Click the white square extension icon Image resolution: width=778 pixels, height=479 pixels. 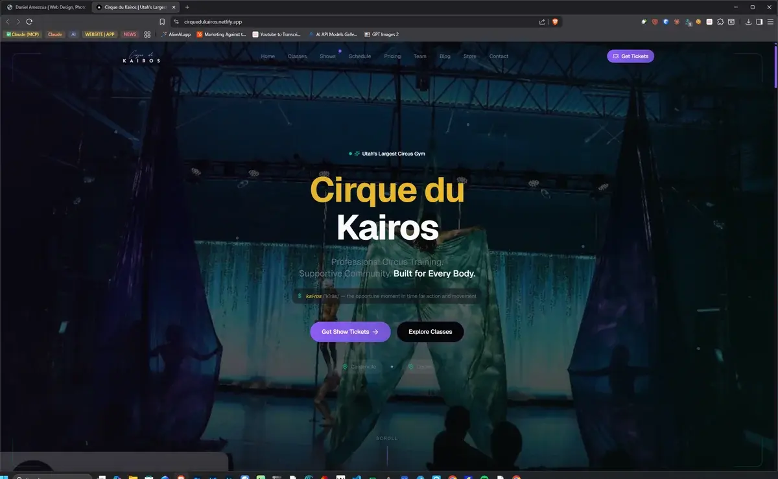709,21
